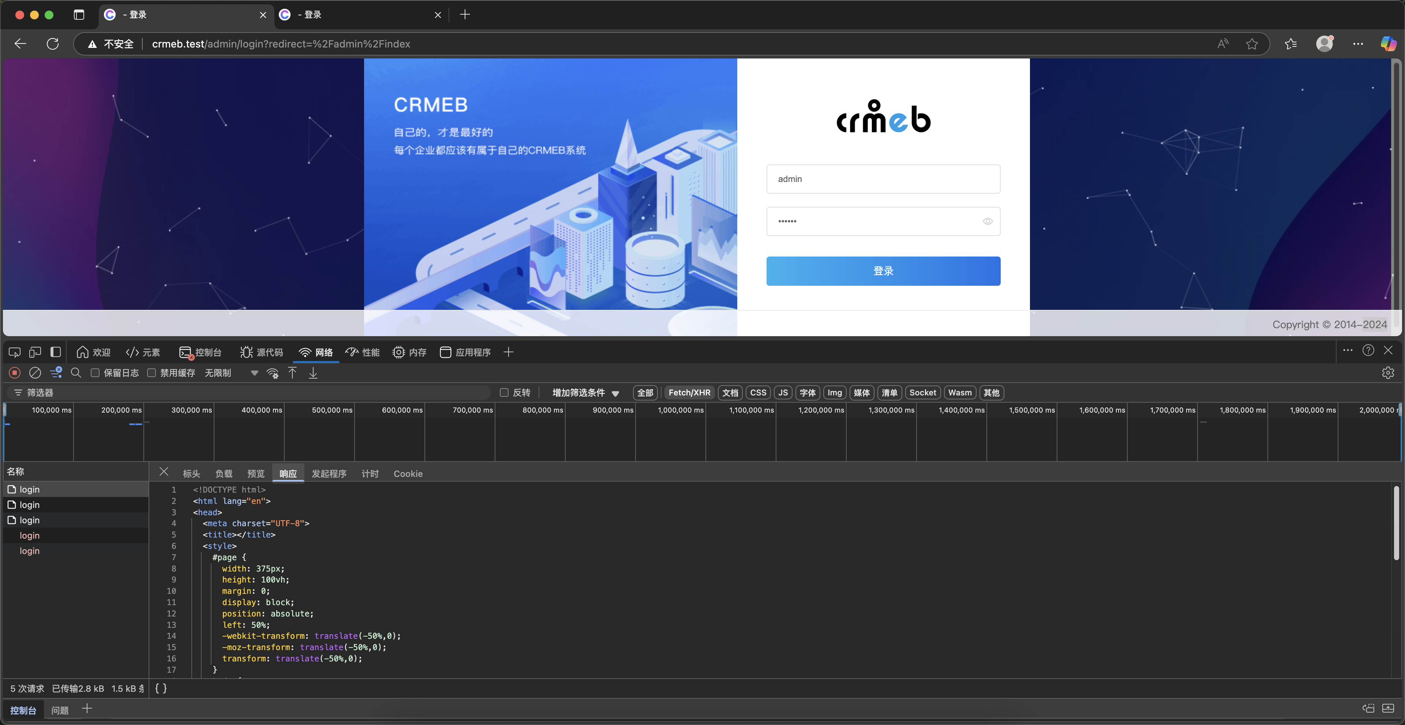Import HAR file with upload arrow
The width and height of the screenshot is (1405, 725).
(x=292, y=373)
